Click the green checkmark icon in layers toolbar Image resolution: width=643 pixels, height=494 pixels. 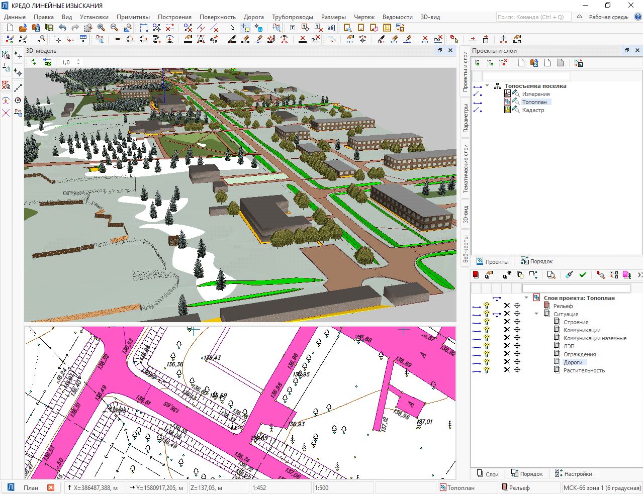[x=583, y=275]
